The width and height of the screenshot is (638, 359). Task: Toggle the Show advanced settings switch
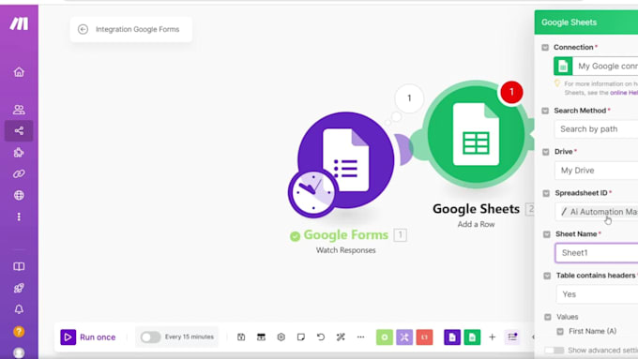click(554, 350)
